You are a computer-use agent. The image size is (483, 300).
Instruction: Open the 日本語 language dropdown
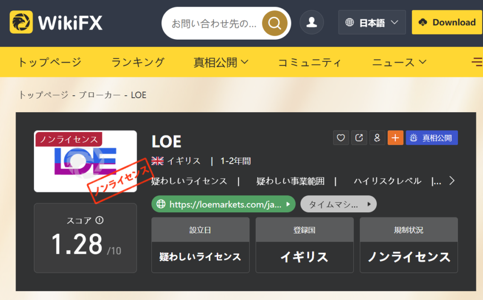click(372, 22)
